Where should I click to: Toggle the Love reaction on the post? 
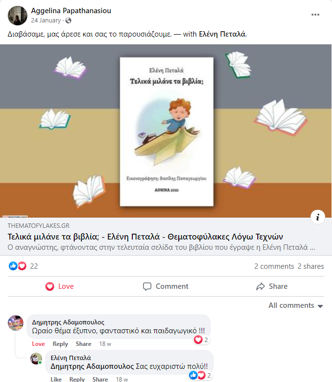tap(60, 286)
